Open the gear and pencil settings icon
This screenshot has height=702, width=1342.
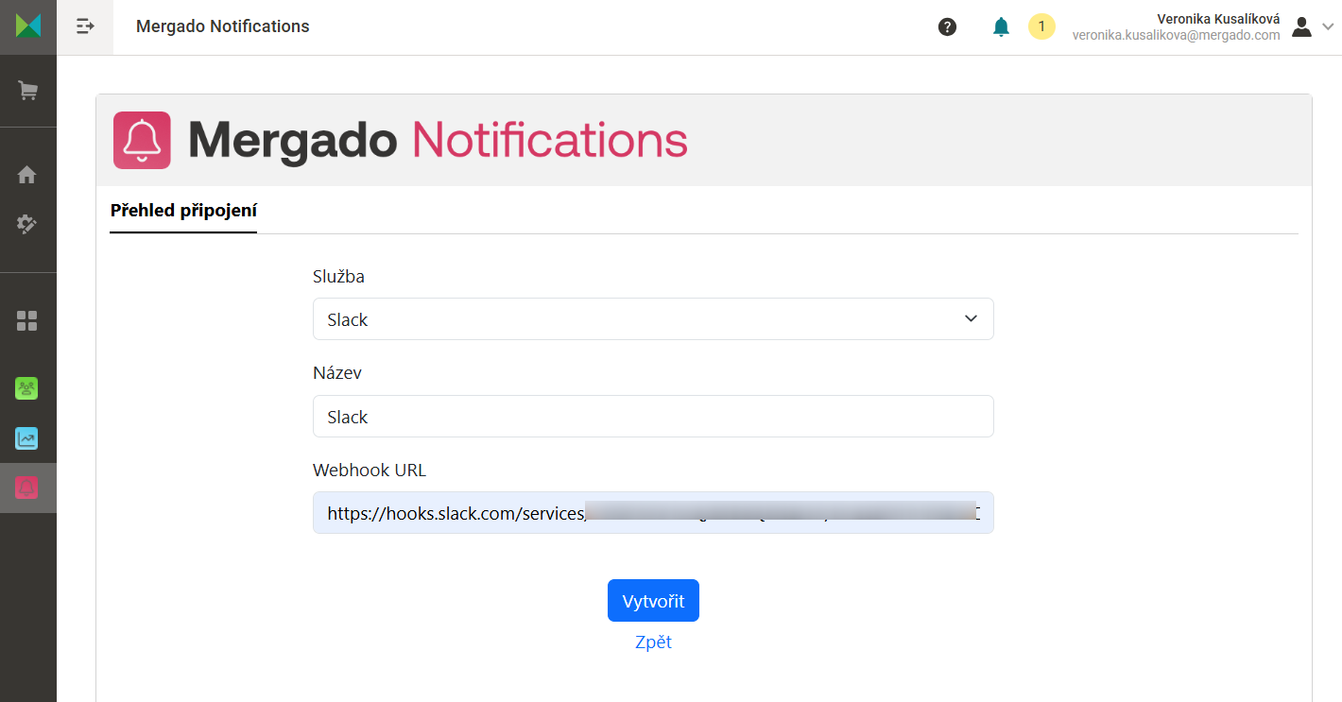[x=27, y=224]
